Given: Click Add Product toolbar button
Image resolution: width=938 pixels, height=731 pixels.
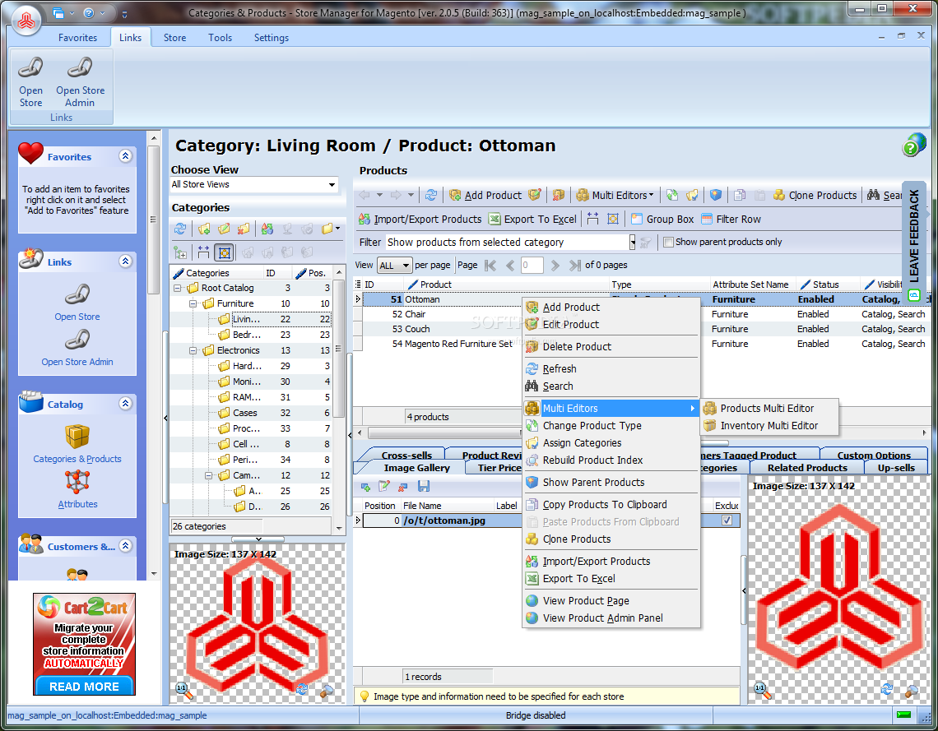Looking at the screenshot, I should click(x=486, y=195).
